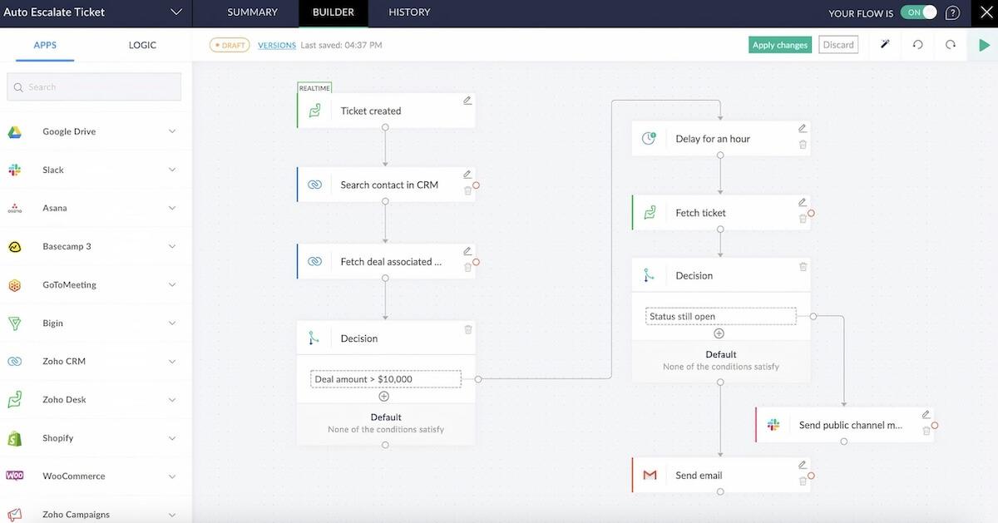The image size is (998, 523).
Task: Add condition below Deal amount branch
Action: point(384,397)
